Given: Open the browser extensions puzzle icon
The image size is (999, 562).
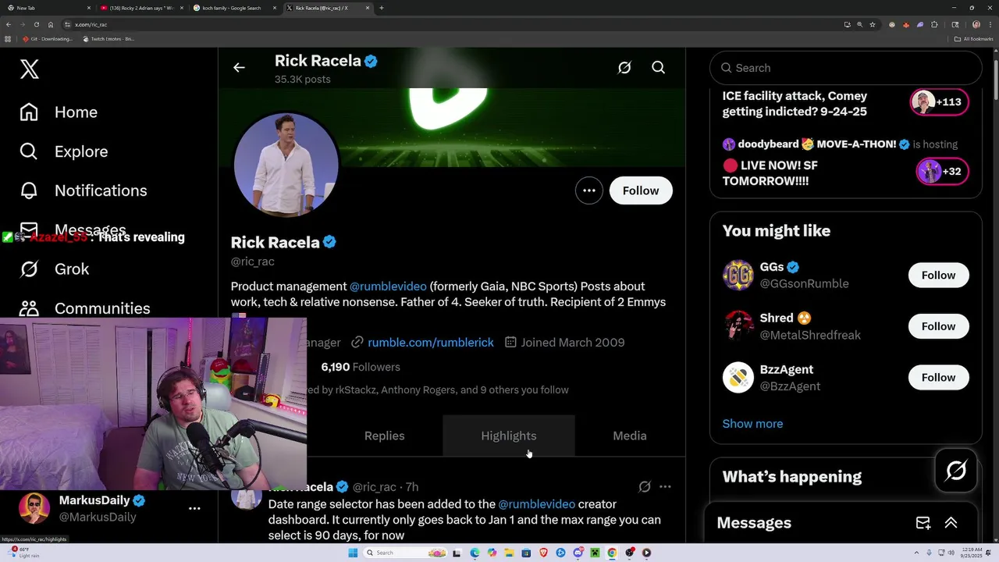Looking at the screenshot, I should click(935, 24).
